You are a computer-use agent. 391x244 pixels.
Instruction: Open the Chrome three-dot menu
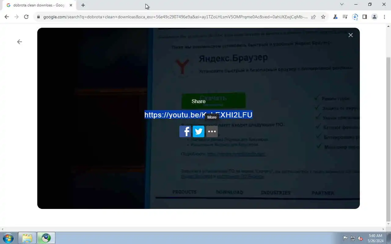click(384, 17)
